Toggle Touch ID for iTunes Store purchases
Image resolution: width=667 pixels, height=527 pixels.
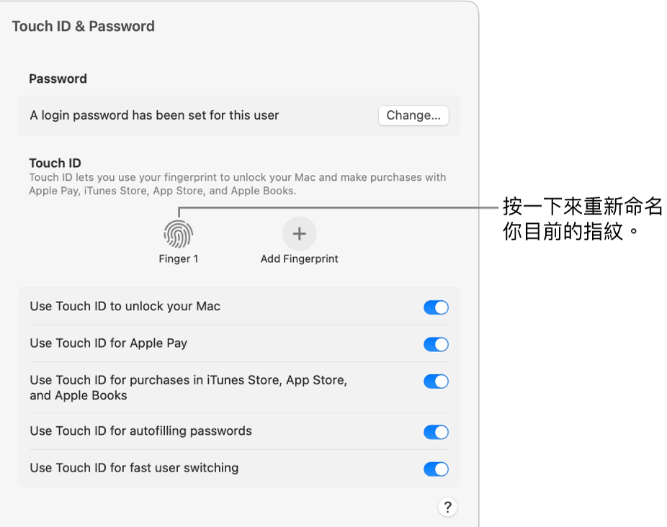coord(436,381)
